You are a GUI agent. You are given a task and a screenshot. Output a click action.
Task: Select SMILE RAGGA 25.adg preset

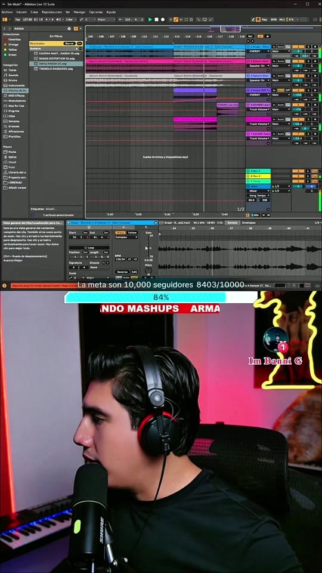(56, 64)
